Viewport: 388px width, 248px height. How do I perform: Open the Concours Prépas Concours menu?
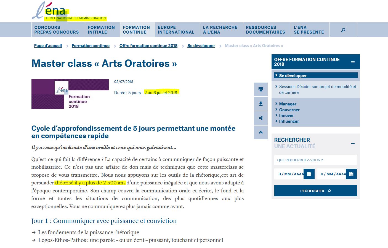(x=57, y=30)
